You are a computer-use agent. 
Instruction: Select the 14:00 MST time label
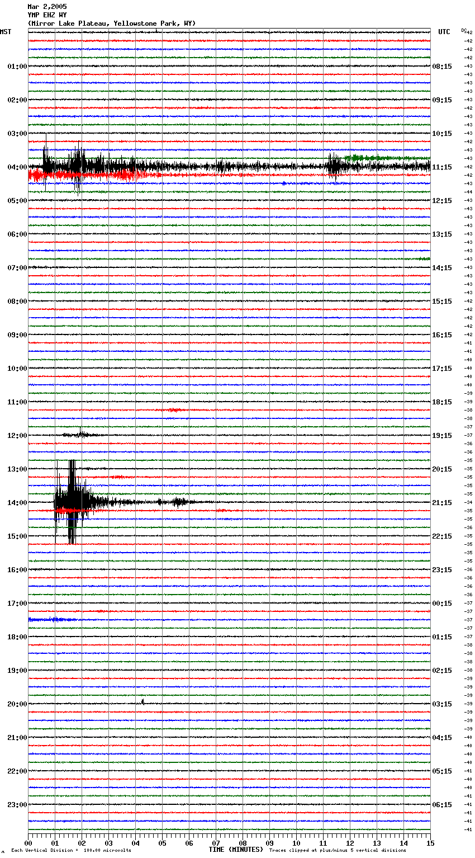coord(17,503)
